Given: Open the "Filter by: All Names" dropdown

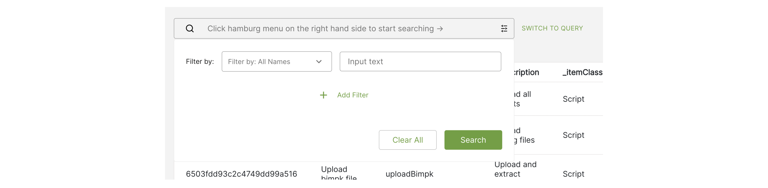Looking at the screenshot, I should [x=276, y=61].
